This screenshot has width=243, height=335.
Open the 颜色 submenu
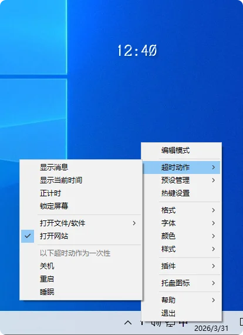pyautogui.click(x=181, y=236)
